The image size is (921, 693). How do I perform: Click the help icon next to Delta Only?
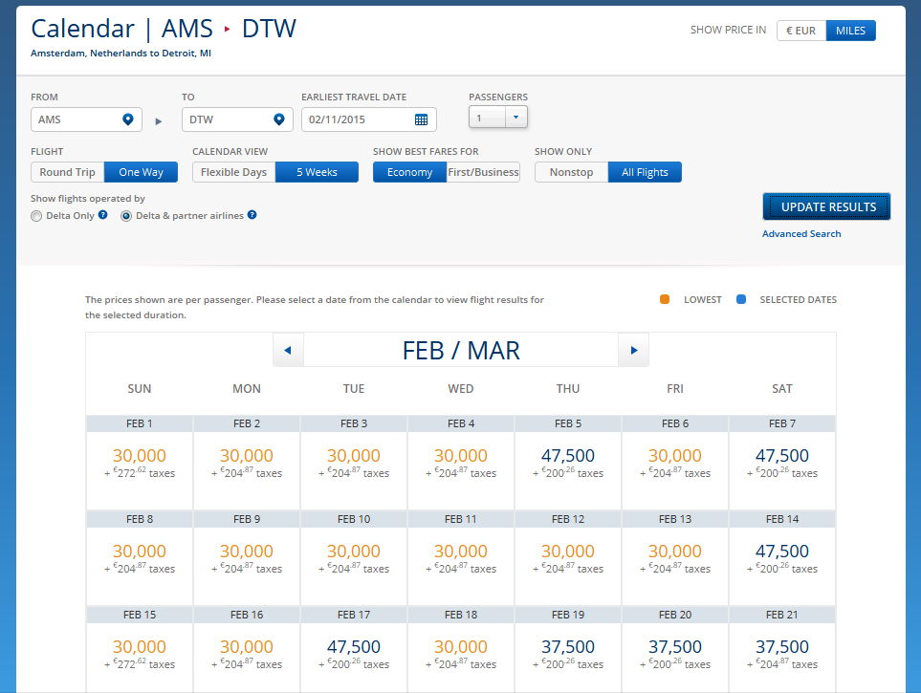click(x=103, y=215)
